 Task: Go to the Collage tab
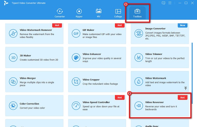[x=118, y=13]
